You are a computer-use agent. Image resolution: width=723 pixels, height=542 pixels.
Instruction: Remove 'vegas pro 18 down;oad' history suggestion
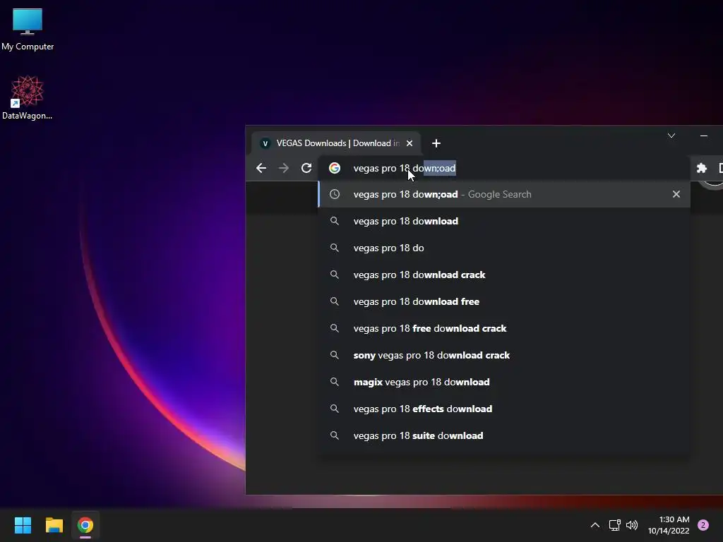click(676, 195)
